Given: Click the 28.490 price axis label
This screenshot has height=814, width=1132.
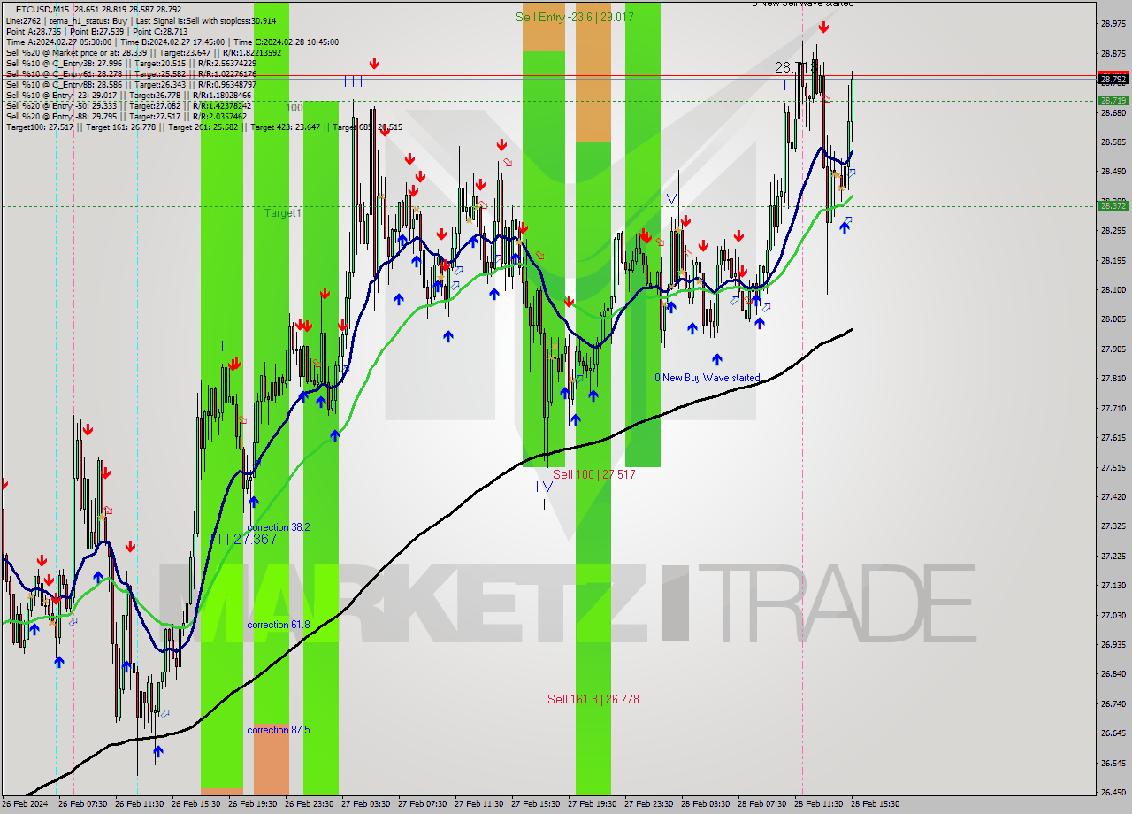Looking at the screenshot, I should [x=1113, y=172].
